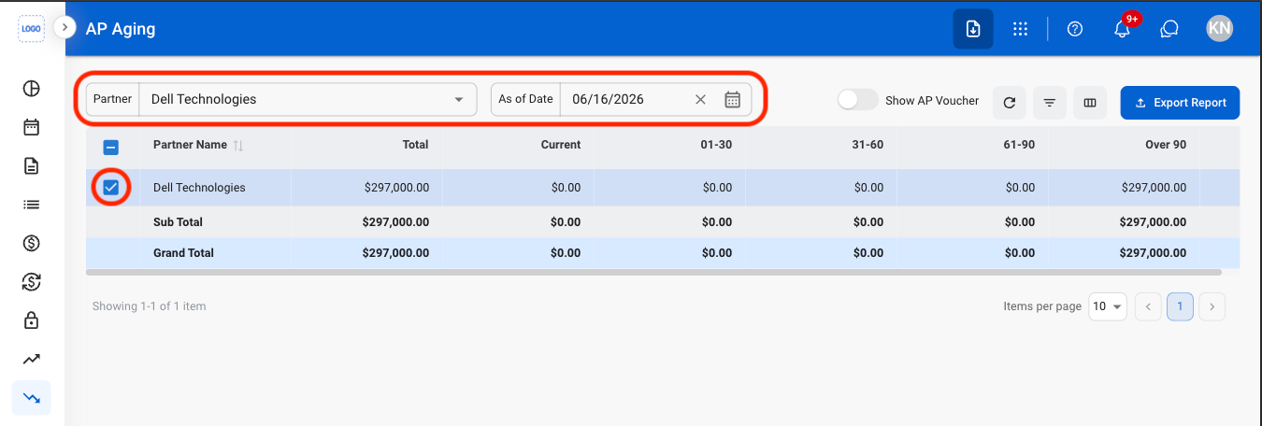Open the help question mark icon
This screenshot has height=426, width=1262.
click(1075, 29)
